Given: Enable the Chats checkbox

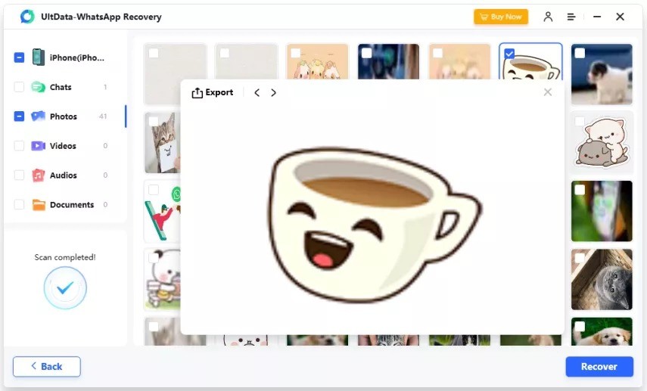Looking at the screenshot, I should click(x=19, y=87).
